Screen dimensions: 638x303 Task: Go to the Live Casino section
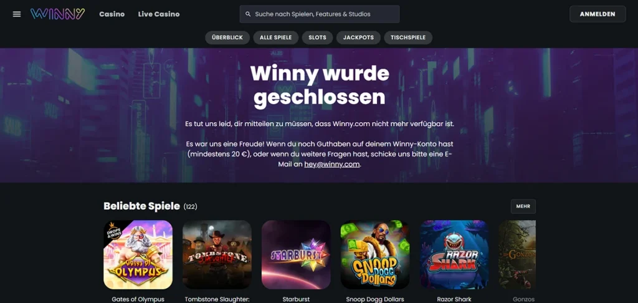click(159, 14)
